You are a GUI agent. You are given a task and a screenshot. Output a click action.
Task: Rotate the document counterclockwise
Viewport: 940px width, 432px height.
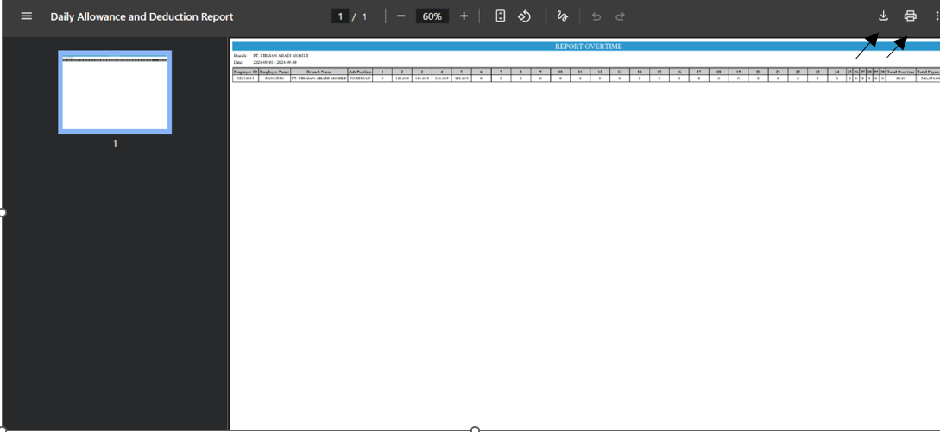[525, 16]
